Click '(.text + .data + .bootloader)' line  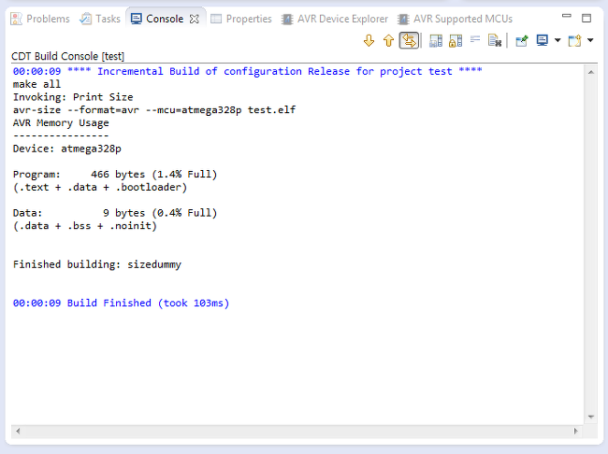coord(100,187)
